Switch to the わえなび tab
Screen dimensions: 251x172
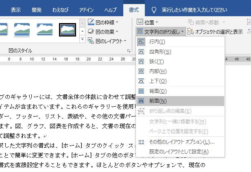60,10
